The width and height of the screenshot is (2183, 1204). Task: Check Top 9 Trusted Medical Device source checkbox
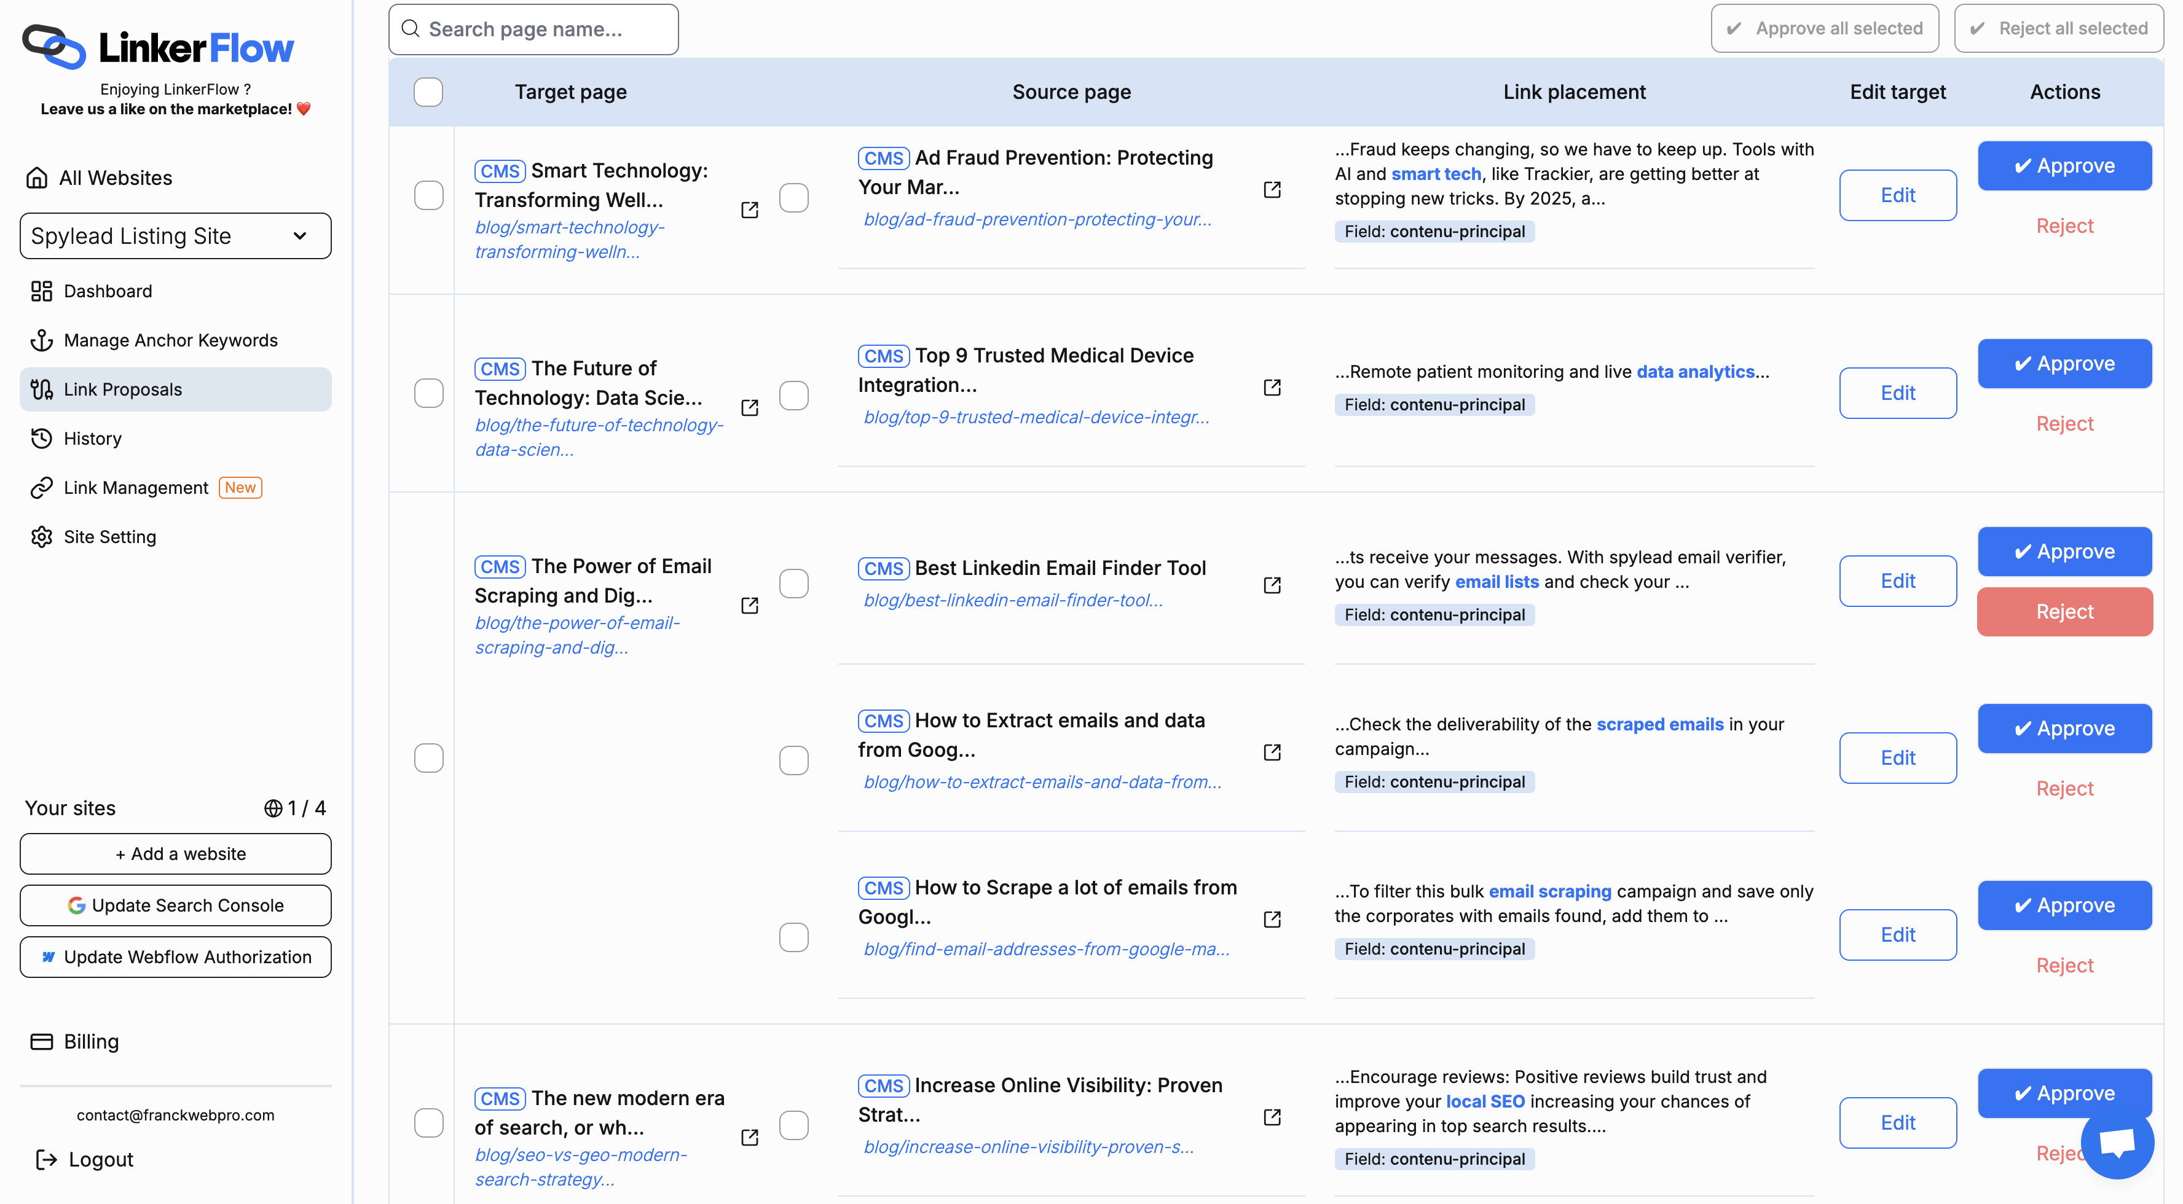793,395
